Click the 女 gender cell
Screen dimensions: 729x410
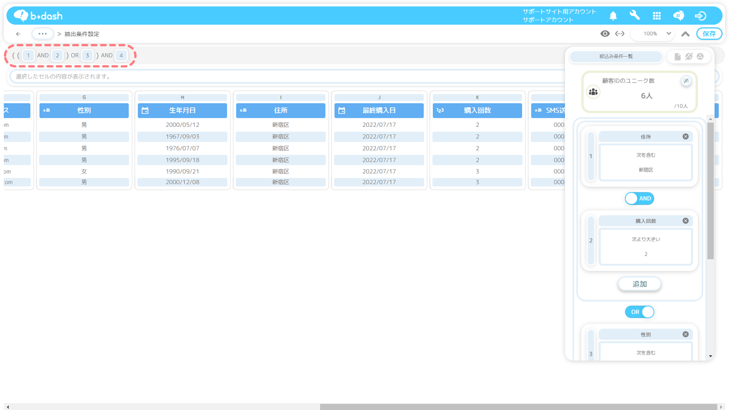(x=84, y=171)
